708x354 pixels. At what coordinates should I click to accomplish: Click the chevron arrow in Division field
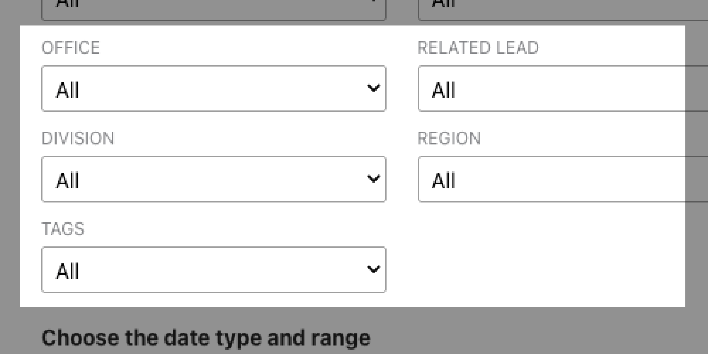coord(373,179)
